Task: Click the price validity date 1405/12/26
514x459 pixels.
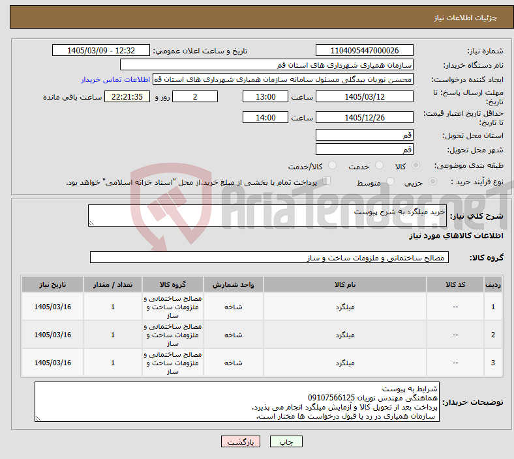Action: pyautogui.click(x=365, y=117)
